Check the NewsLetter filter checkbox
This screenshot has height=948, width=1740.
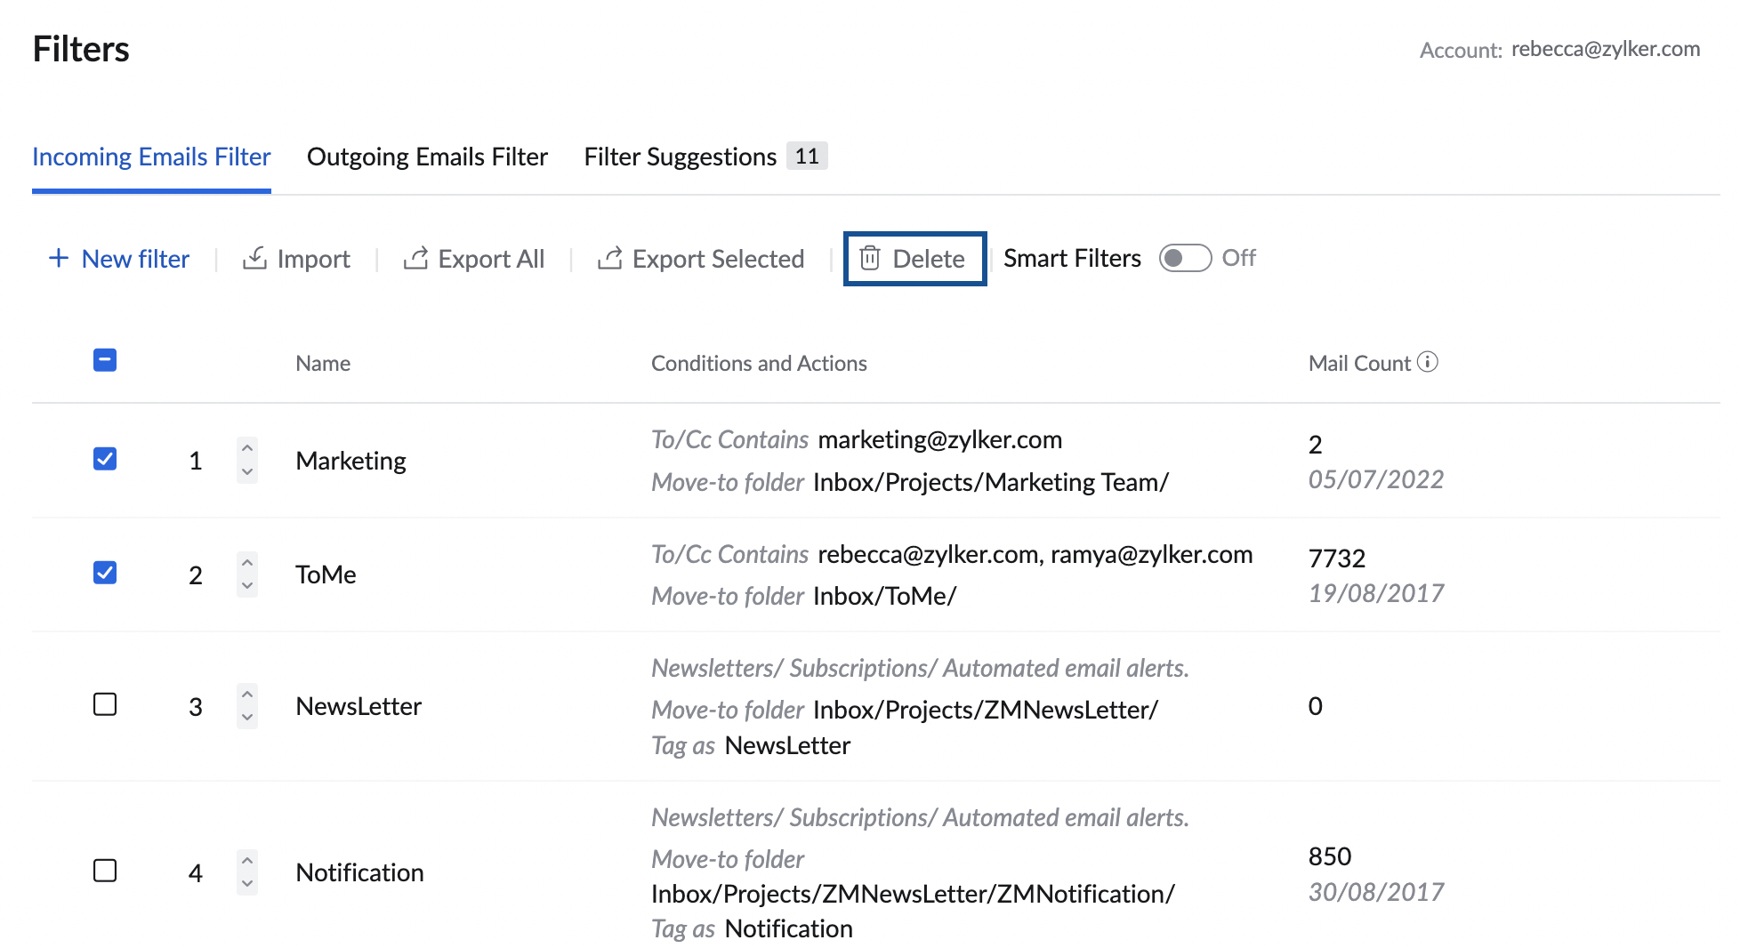[x=105, y=705]
